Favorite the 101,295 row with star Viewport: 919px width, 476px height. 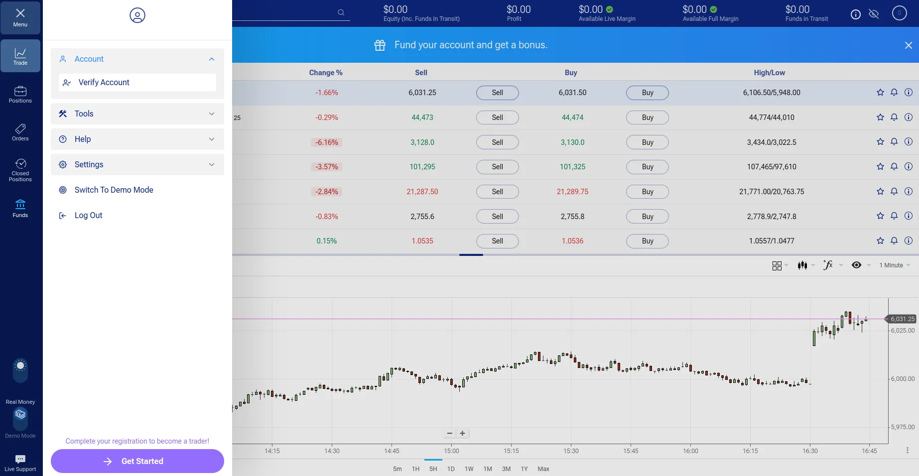point(880,167)
